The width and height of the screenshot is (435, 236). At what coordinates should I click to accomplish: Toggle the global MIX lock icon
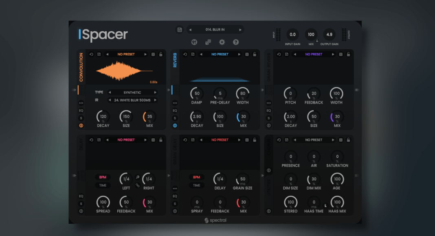317,41
